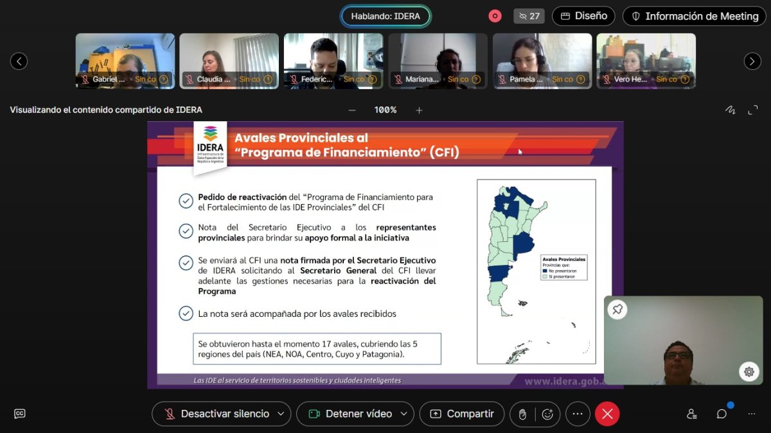This screenshot has width=771, height=433.
Task: Click the Compartir button
Action: [461, 414]
